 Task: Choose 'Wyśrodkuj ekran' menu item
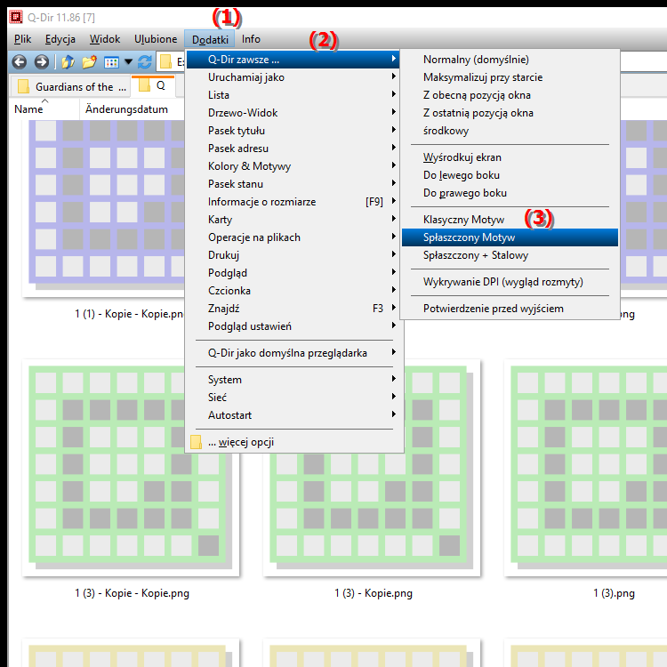point(510,157)
